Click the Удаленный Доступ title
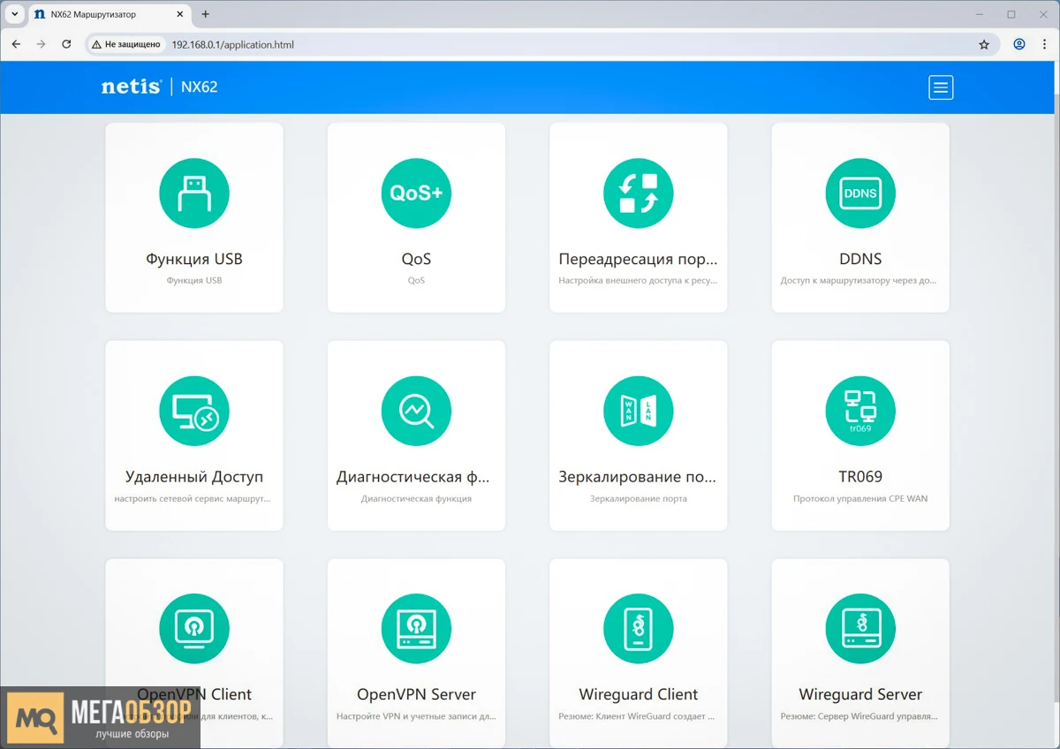The width and height of the screenshot is (1060, 749). click(x=194, y=477)
